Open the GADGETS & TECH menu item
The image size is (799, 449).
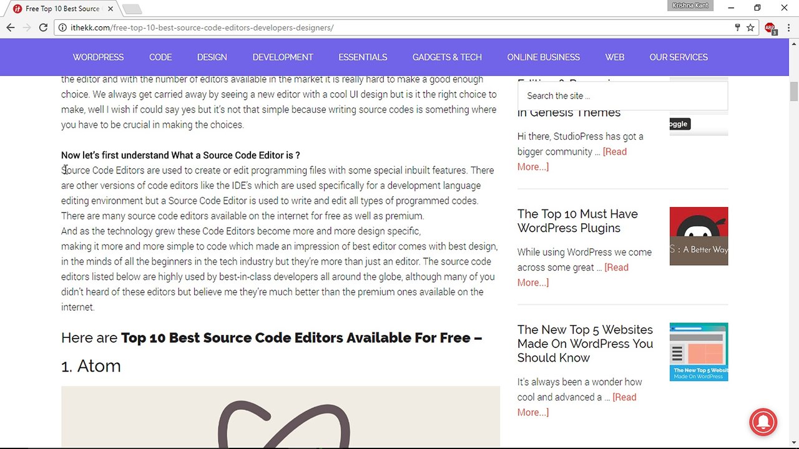[447, 57]
